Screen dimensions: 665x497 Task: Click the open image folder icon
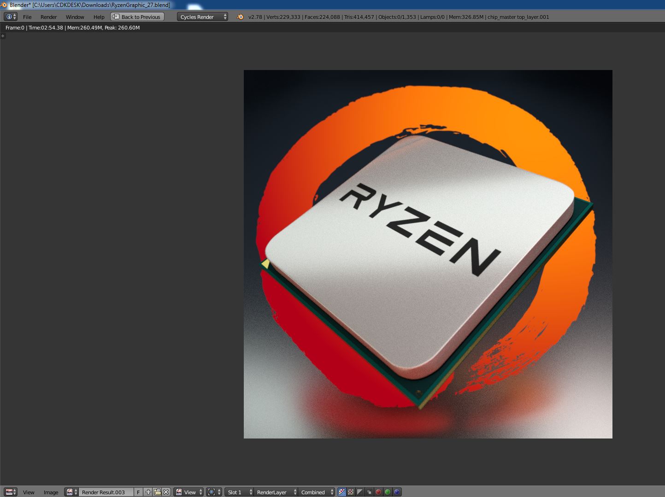[x=157, y=492]
